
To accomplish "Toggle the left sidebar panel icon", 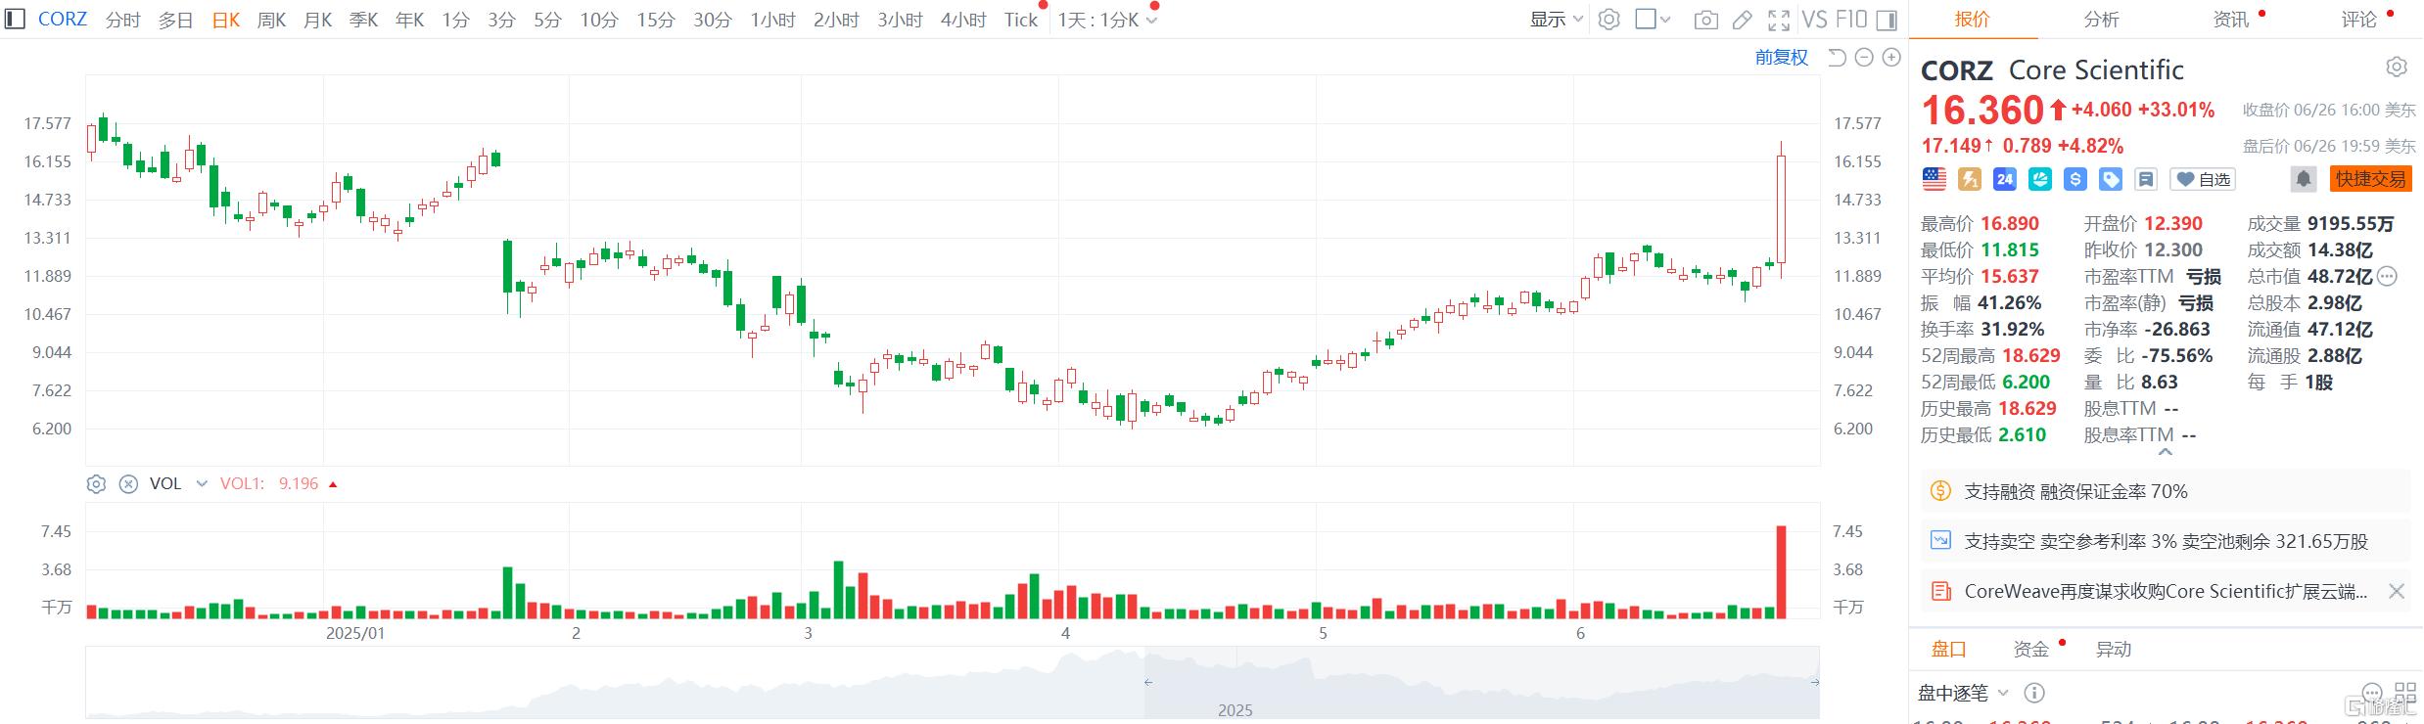I will click(x=15, y=19).
